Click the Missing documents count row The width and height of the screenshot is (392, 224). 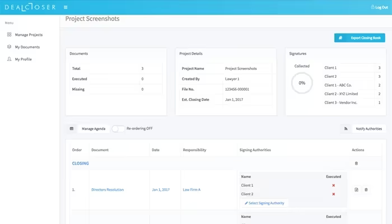[116, 89]
